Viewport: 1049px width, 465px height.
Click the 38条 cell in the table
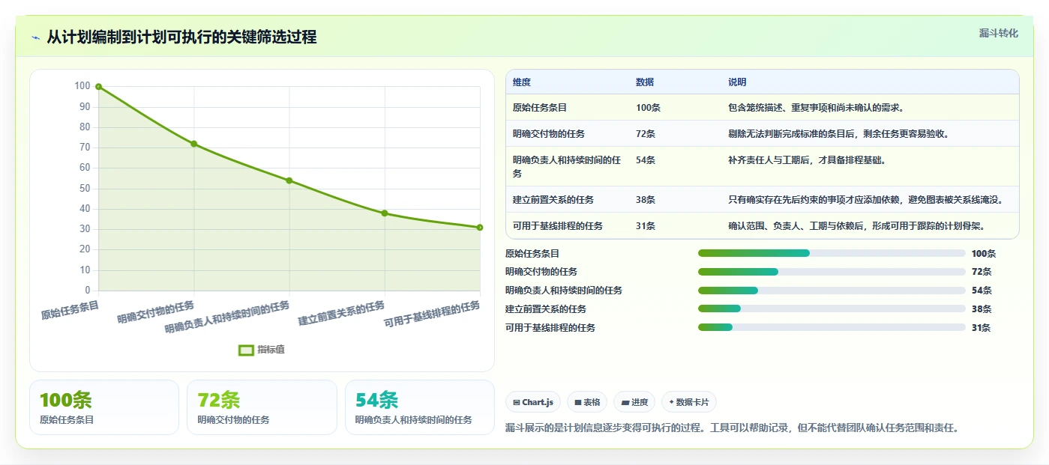646,200
